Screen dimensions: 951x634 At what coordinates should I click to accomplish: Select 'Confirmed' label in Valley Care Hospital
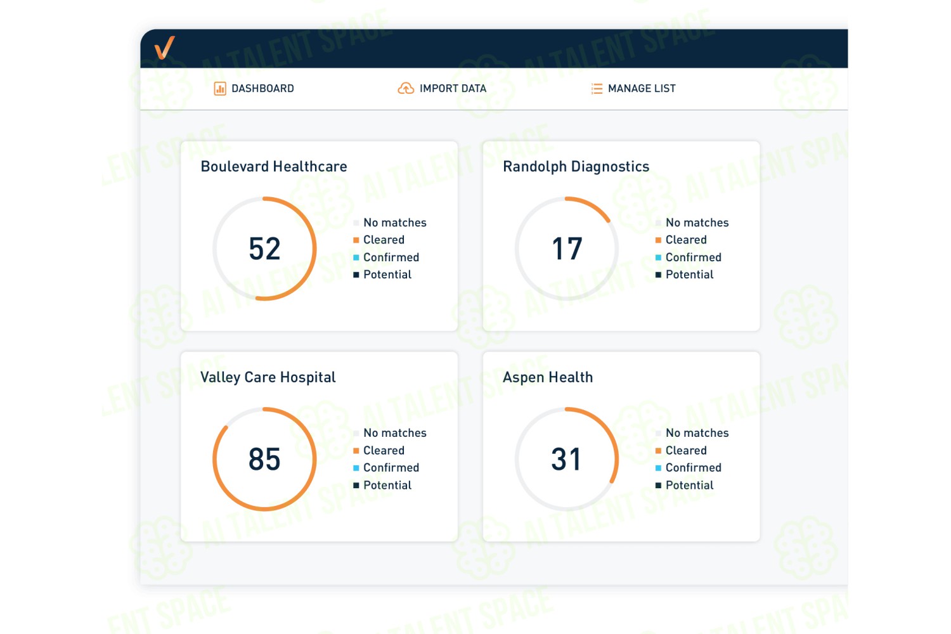click(x=391, y=468)
